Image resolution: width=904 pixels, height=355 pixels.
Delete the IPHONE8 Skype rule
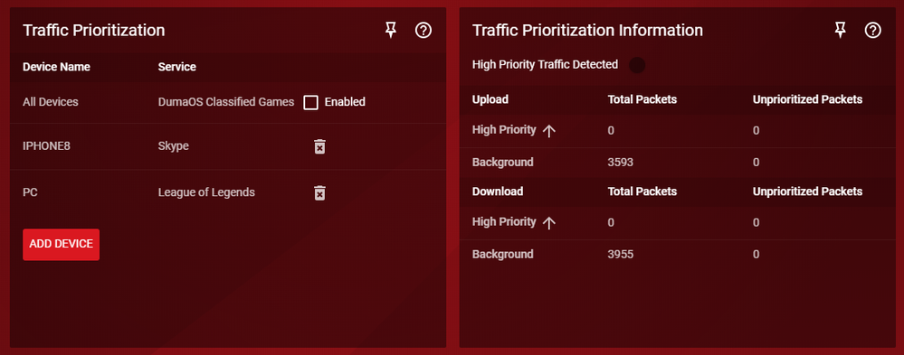pos(319,146)
